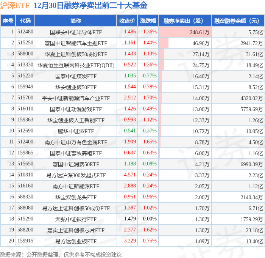Click the 融资融券余额（元） column header
Viewport: 265px width, 258px height.
pos(238,20)
